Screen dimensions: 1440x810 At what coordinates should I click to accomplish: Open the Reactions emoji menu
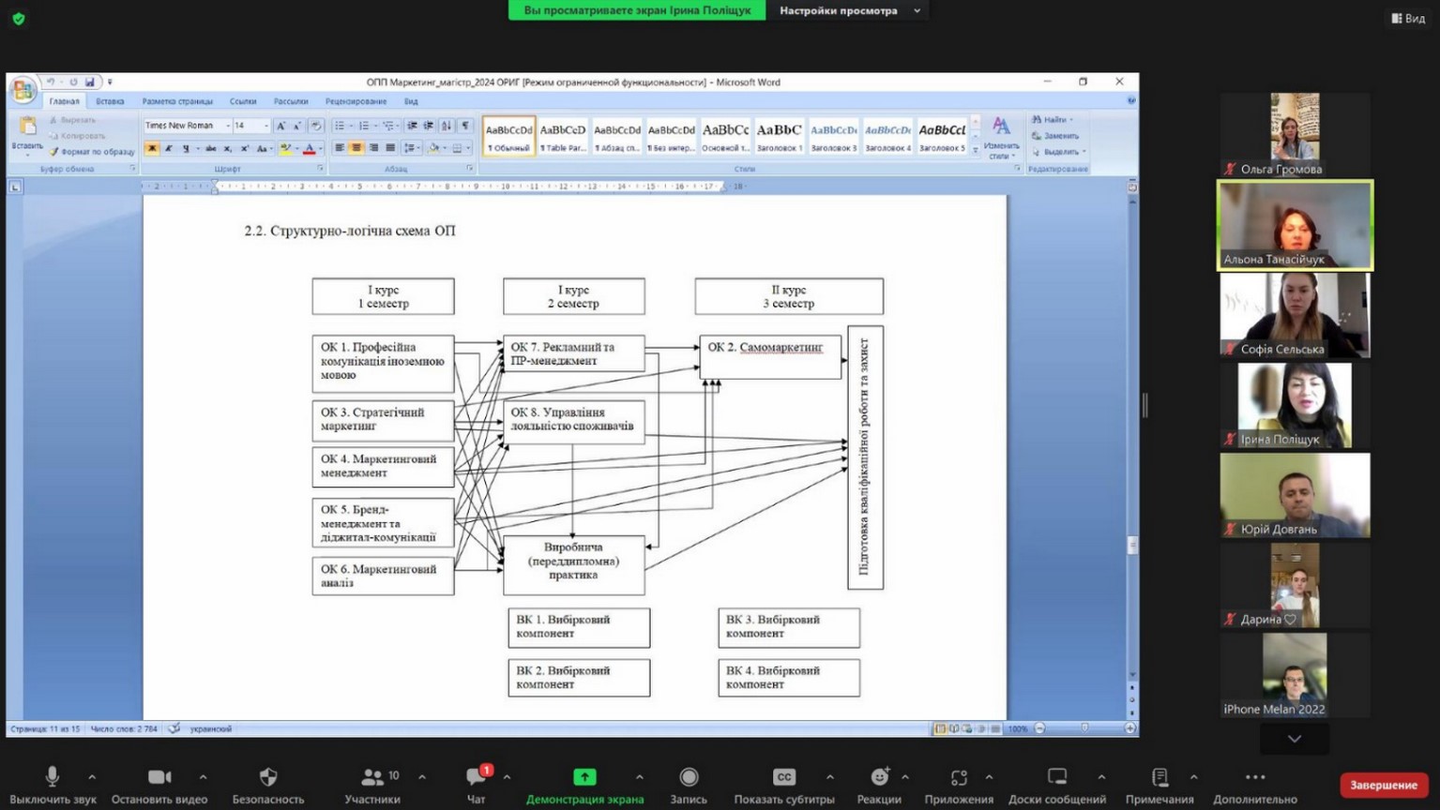879,777
